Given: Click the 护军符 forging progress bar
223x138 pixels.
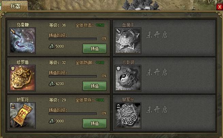Looking at the screenshot, I should [x=73, y=114].
